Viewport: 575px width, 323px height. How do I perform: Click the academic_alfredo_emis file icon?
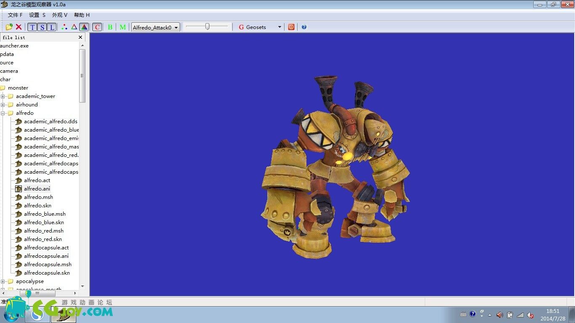(x=19, y=138)
